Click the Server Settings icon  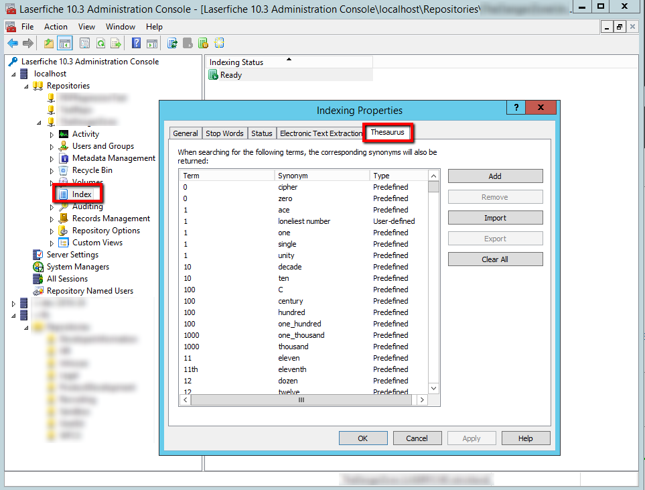(x=38, y=255)
